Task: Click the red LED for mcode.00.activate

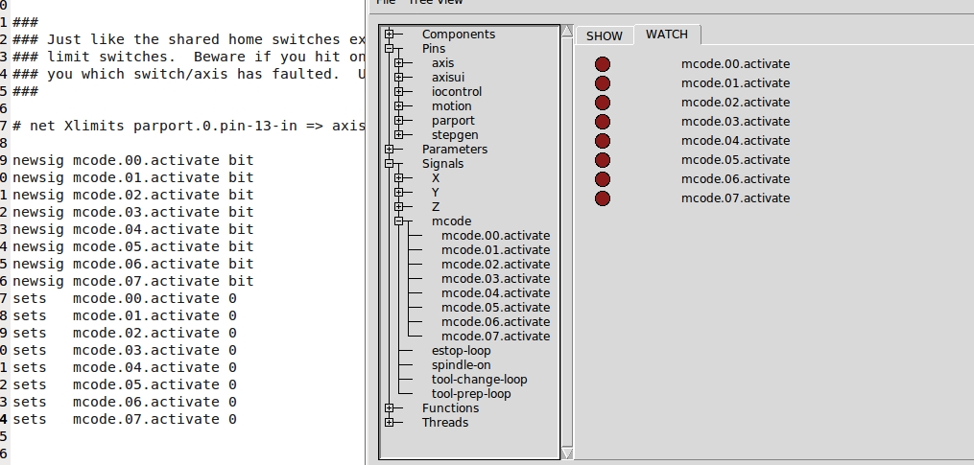Action: coord(603,64)
